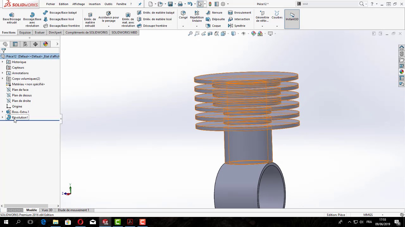Viewport: 405px width, 227px height.
Task: Click the Save document icon
Action: coord(170,4)
